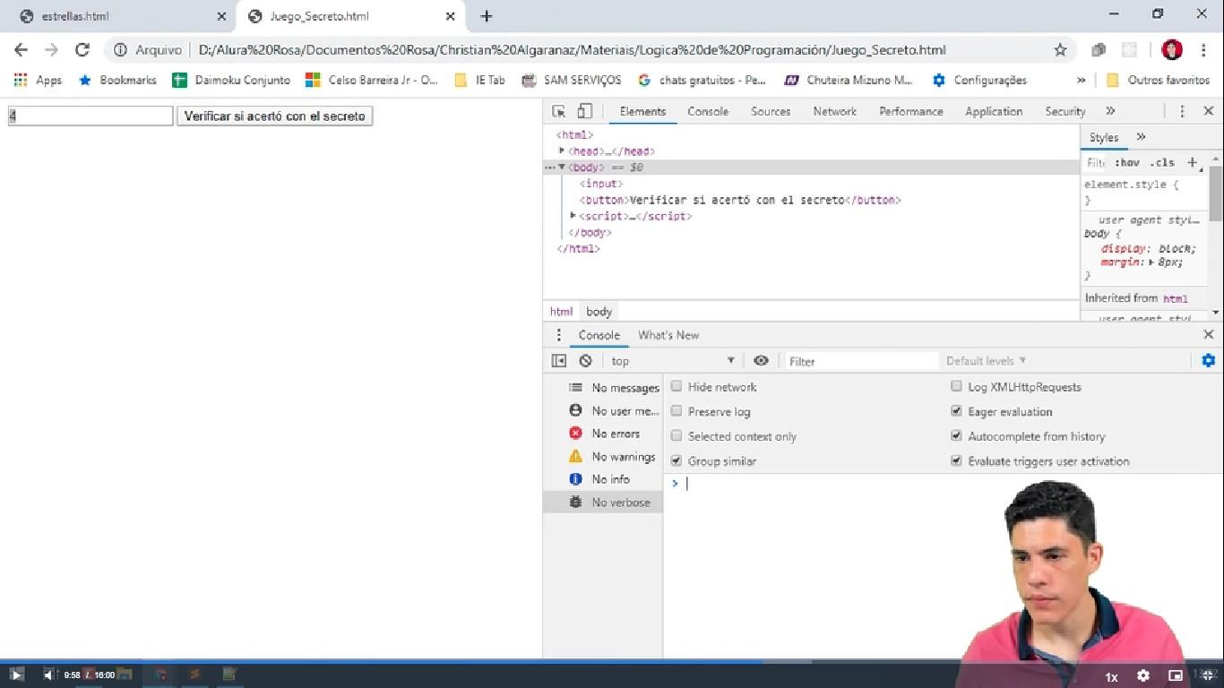Enable the Log XMLHttpRequests checkbox
This screenshot has width=1224, height=688.
pos(956,387)
